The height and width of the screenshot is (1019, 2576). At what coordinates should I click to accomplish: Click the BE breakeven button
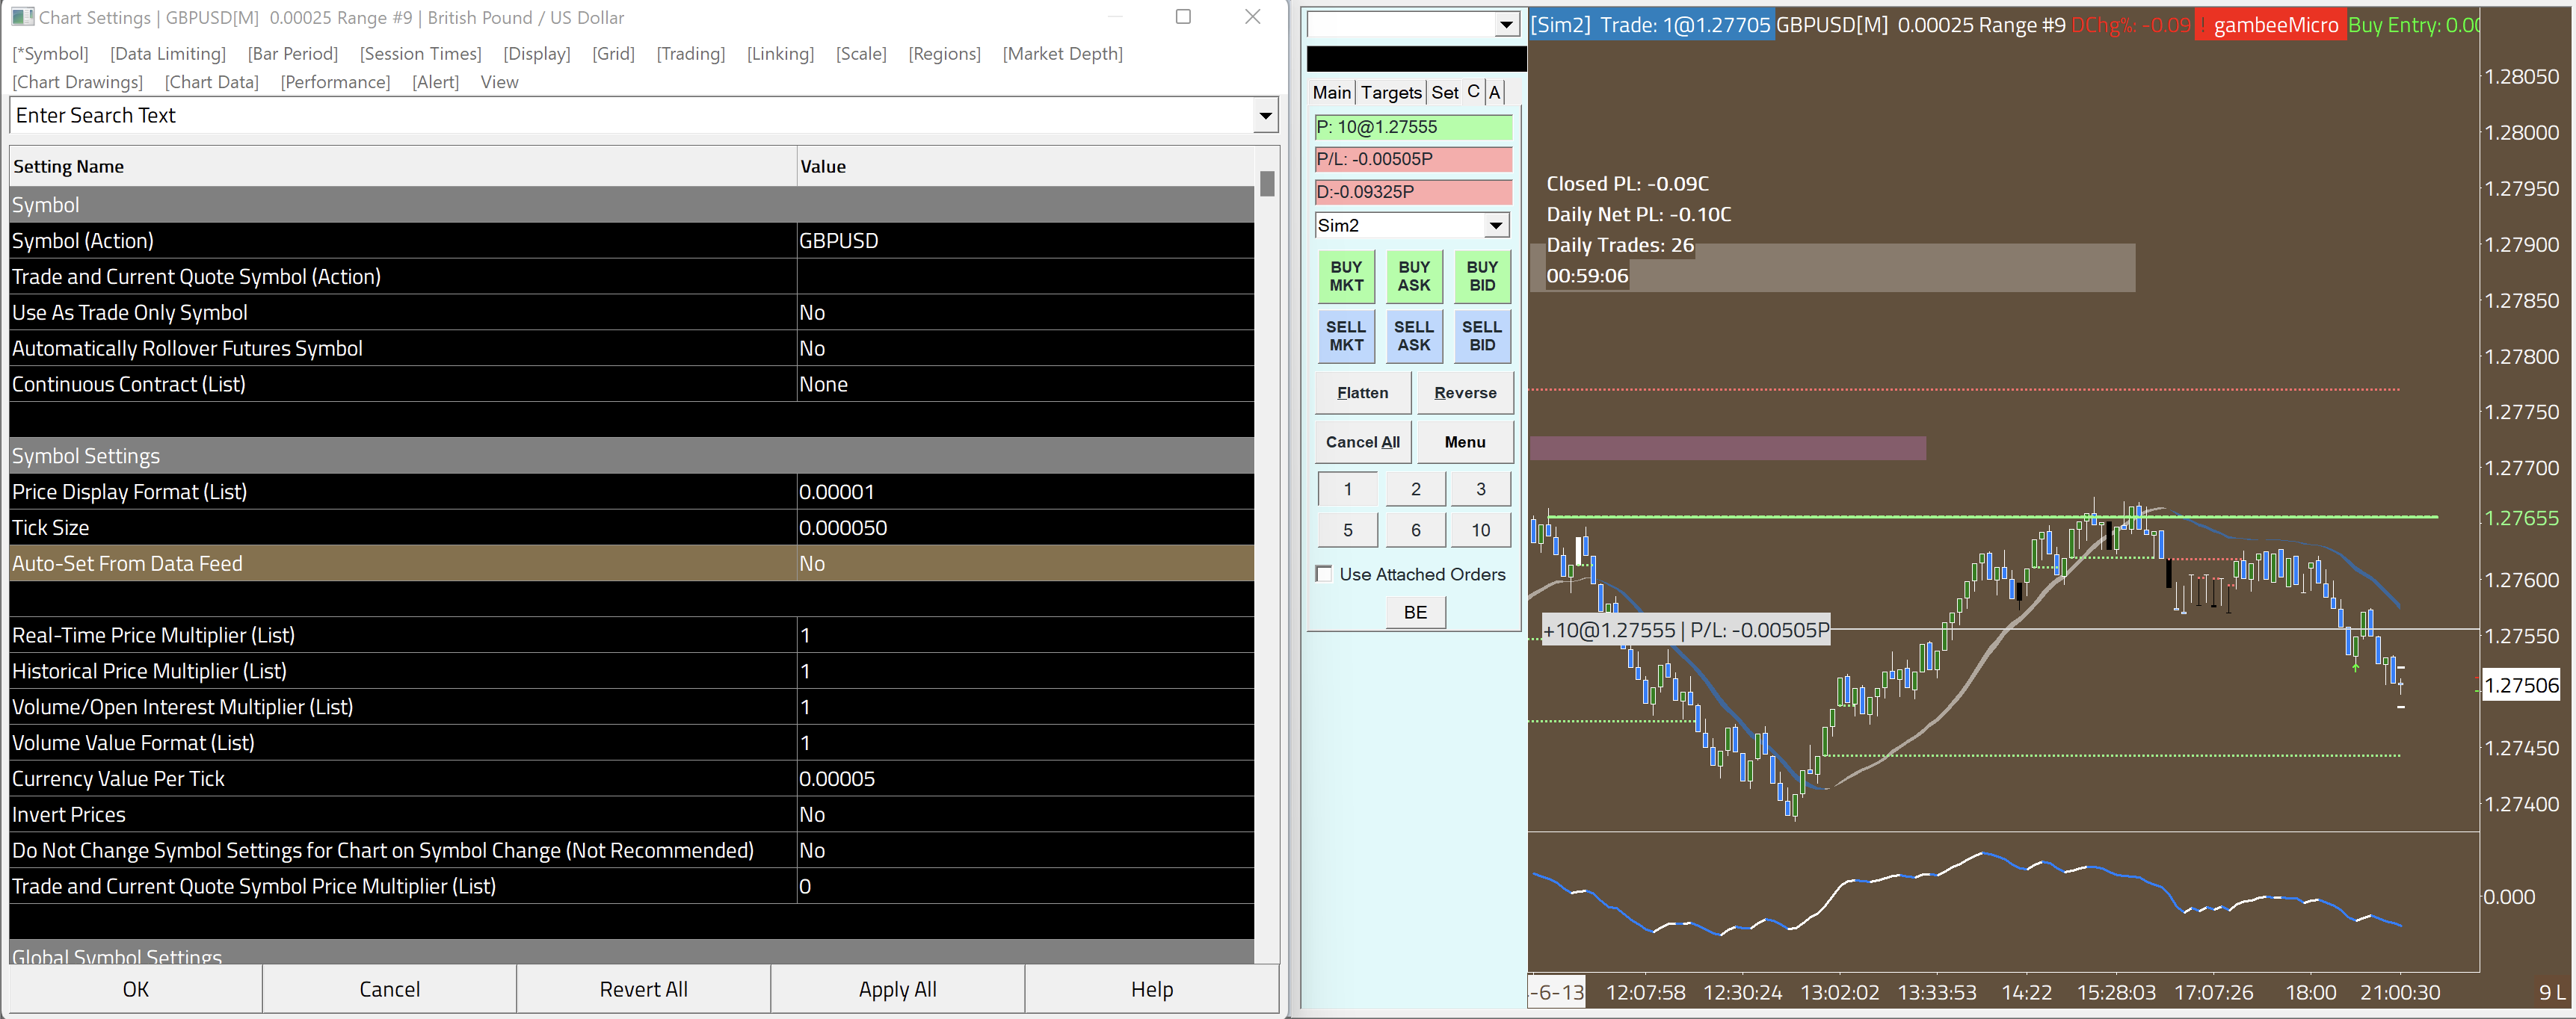pos(1414,613)
